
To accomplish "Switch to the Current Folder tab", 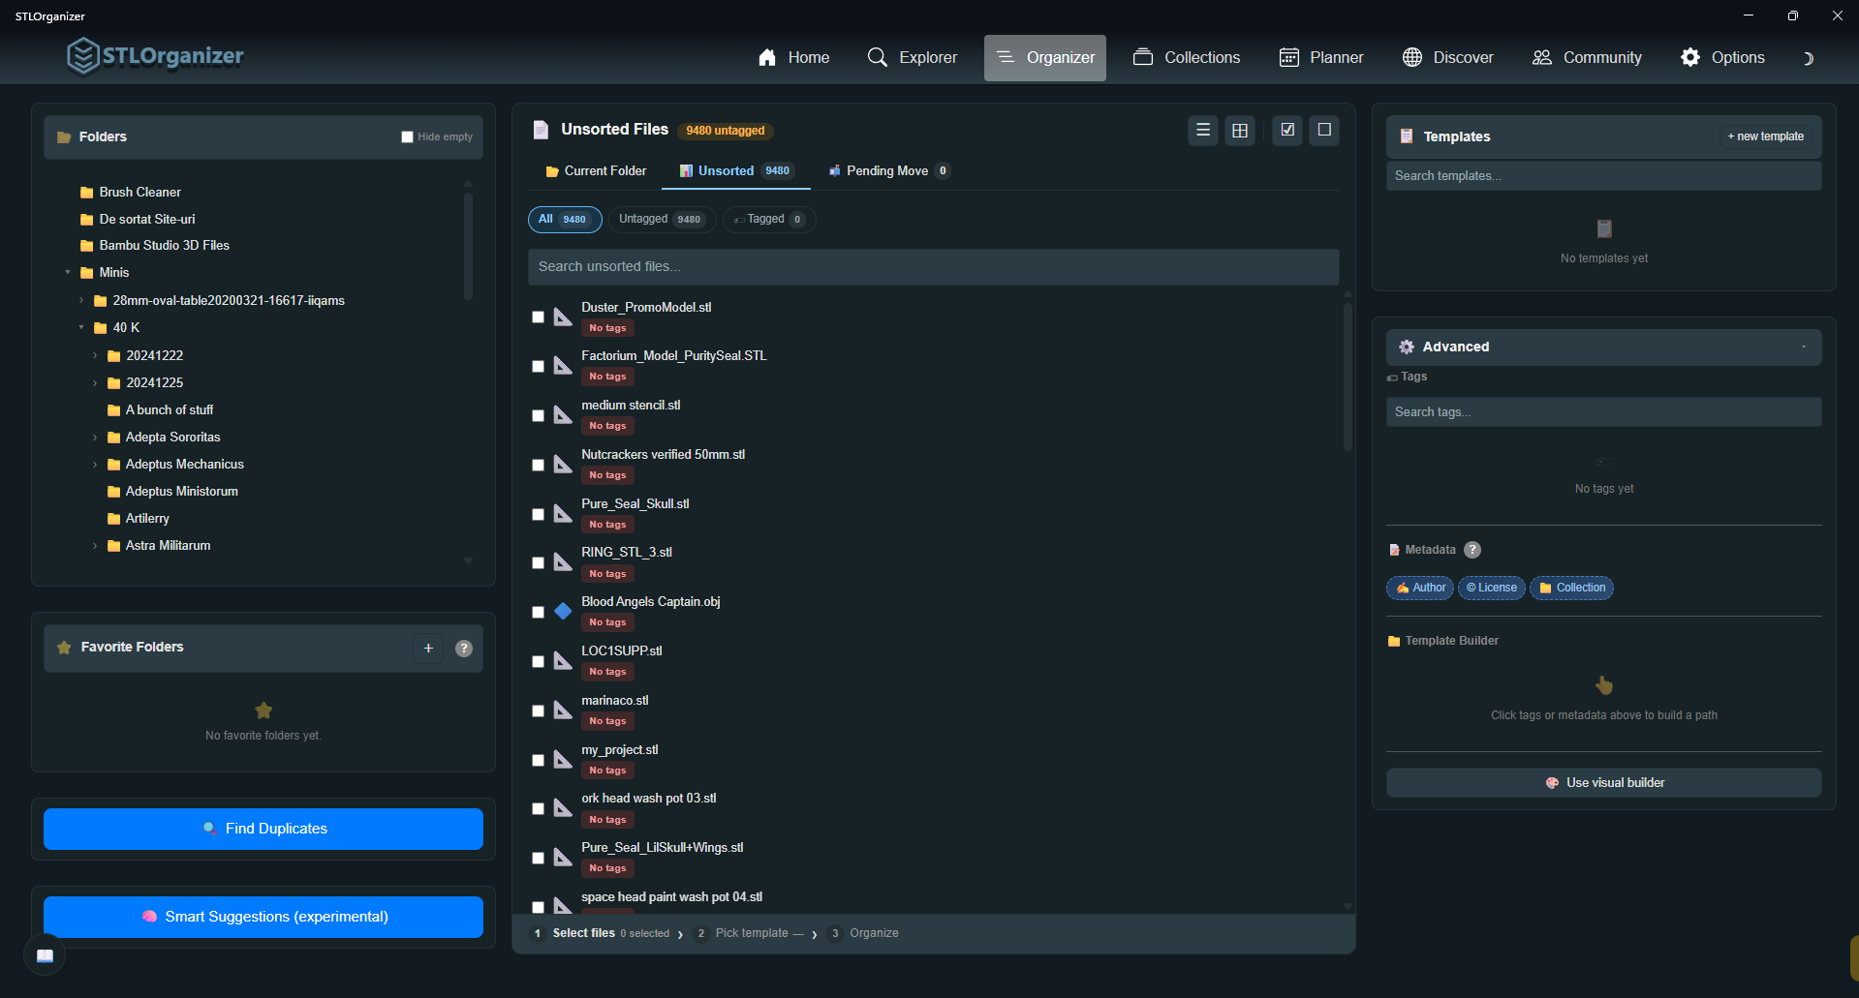I will coord(596,171).
